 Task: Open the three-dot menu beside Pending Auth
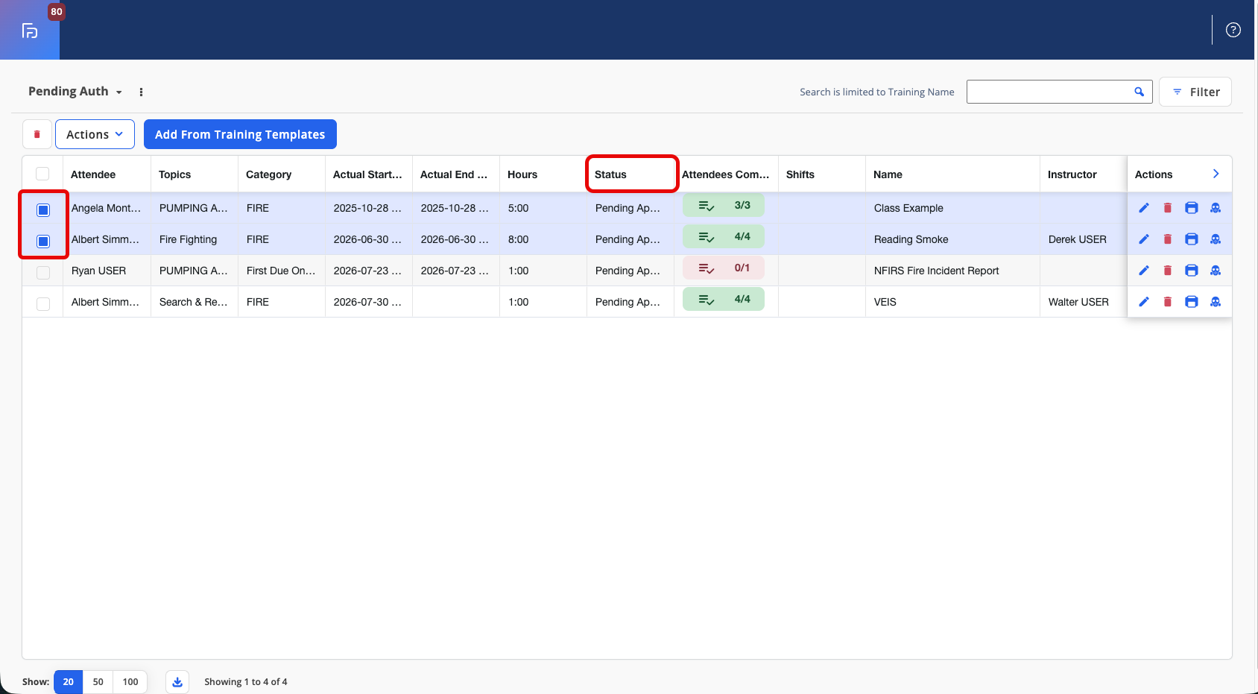[x=141, y=92]
